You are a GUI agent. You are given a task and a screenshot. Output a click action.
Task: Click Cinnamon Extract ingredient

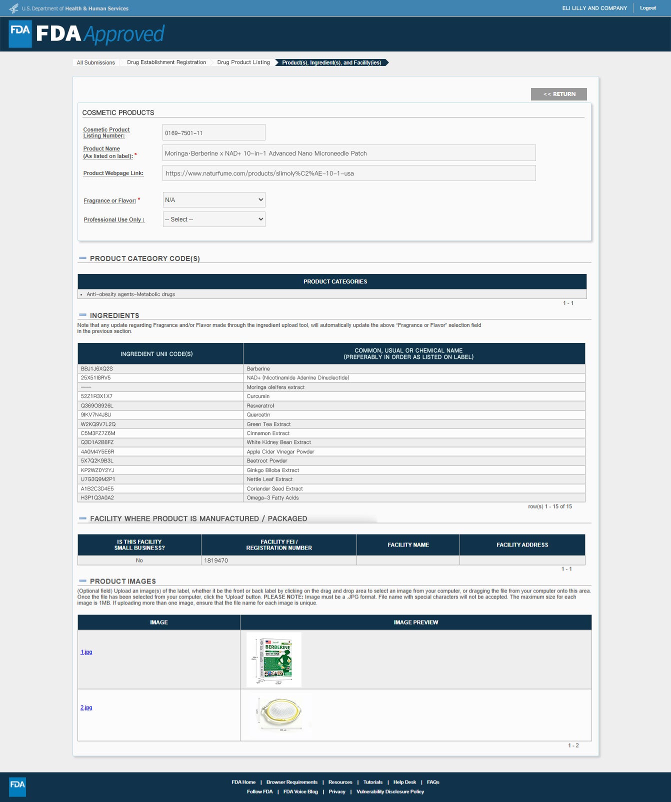(x=268, y=433)
